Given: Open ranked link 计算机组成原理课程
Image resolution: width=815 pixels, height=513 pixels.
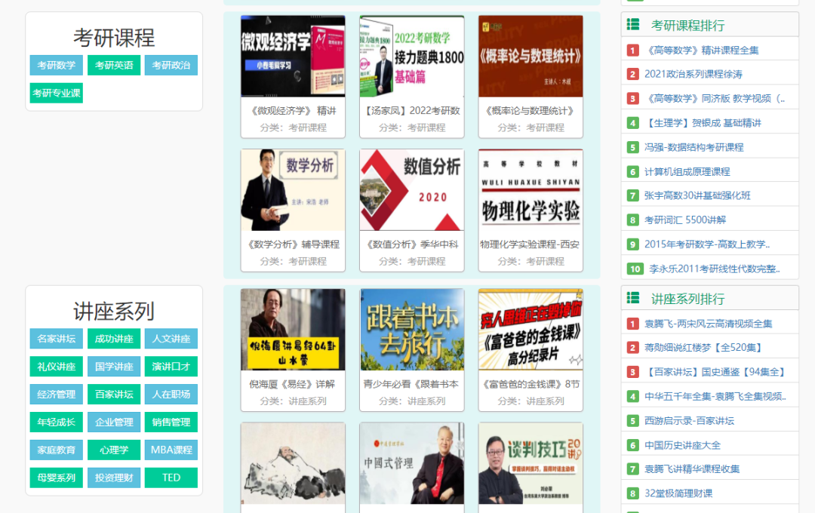Looking at the screenshot, I should click(x=687, y=172).
